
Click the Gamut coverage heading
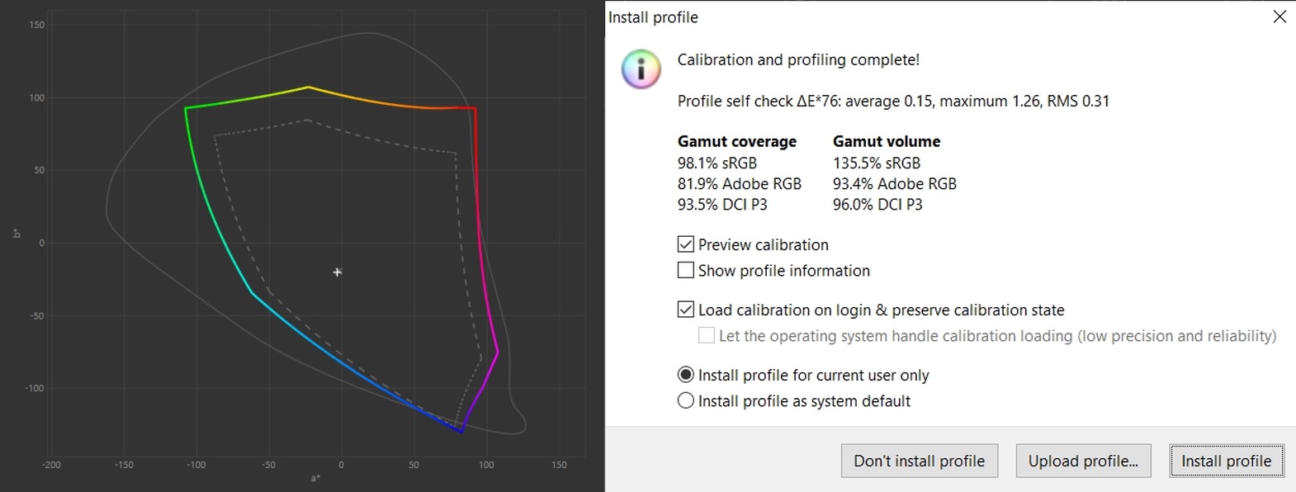pos(736,141)
